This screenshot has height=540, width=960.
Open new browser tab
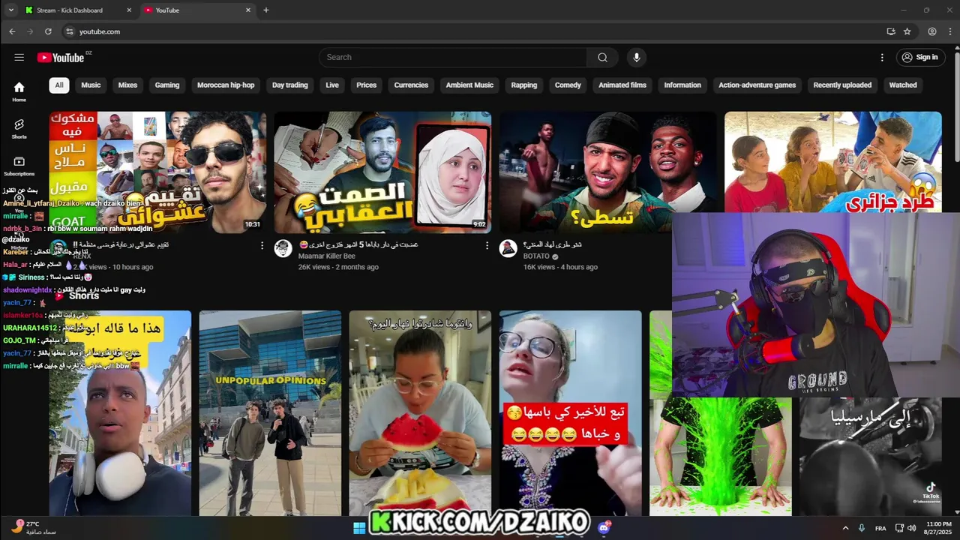[x=265, y=10]
